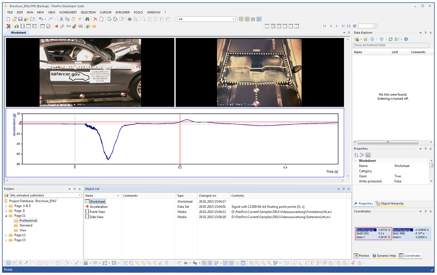The image size is (437, 275).
Task: Click the Play media playback button
Action: [337, 26]
